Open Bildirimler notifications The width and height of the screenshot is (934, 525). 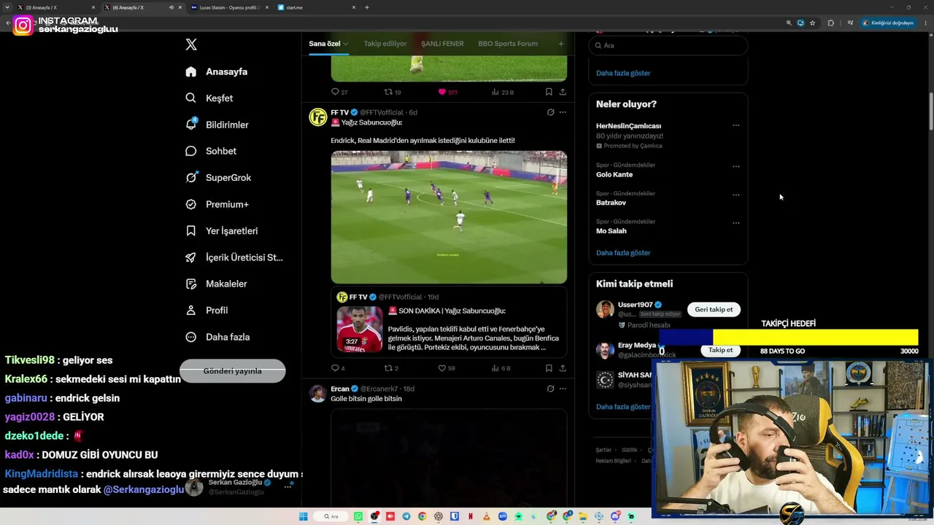coord(217,125)
